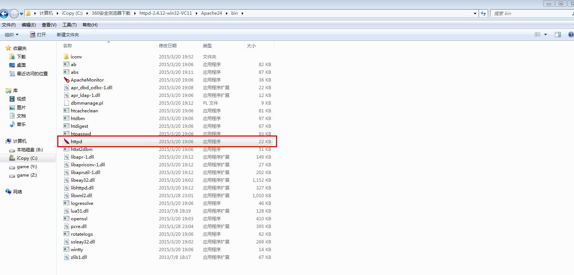The height and width of the screenshot is (275, 574).
Task: Click the ApacheMonitor feather icon
Action: click(x=66, y=80)
